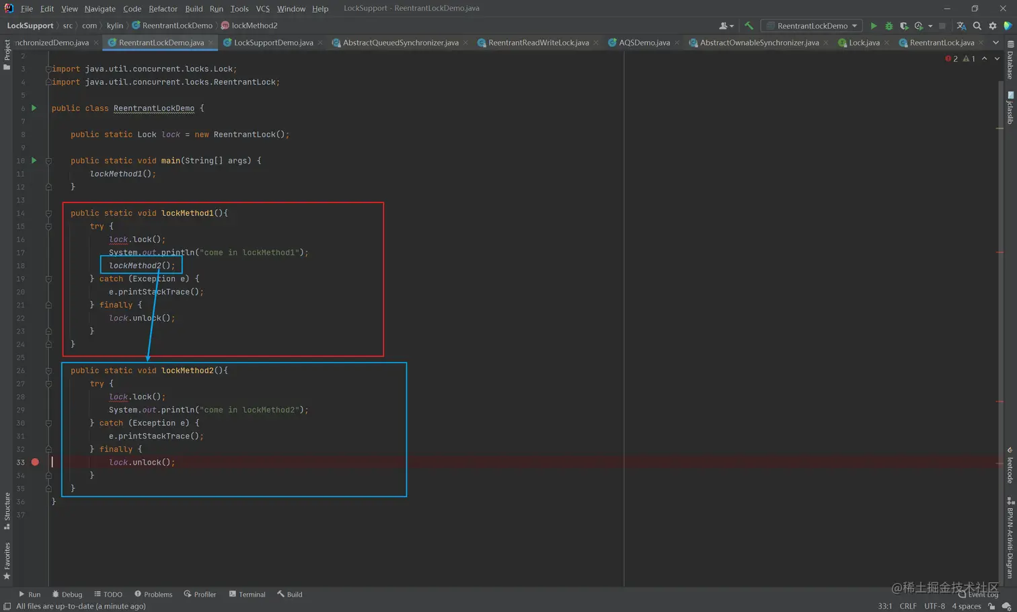This screenshot has height=612, width=1017.
Task: Run with Coverage shield icon
Action: pyautogui.click(x=903, y=26)
